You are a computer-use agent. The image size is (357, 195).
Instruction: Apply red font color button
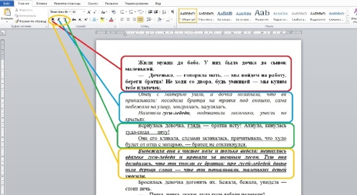tap(112, 20)
